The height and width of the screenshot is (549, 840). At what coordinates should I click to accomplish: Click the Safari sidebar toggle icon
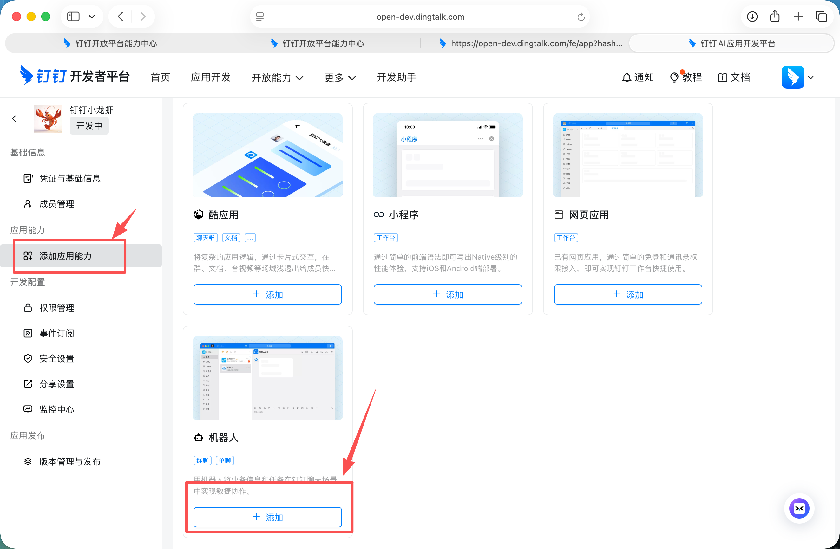[x=73, y=17]
